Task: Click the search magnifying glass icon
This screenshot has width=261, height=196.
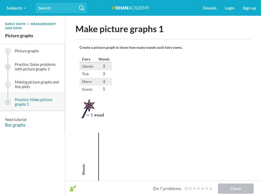Action: [81, 8]
